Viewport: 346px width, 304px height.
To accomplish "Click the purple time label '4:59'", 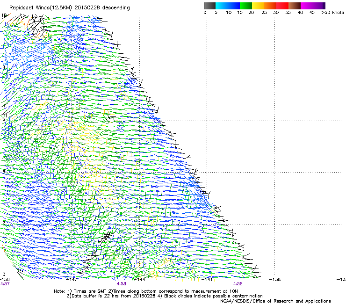I will pos(238,284).
